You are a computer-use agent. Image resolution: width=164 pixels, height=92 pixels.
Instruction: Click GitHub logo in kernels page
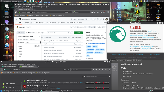click(x=20, y=19)
